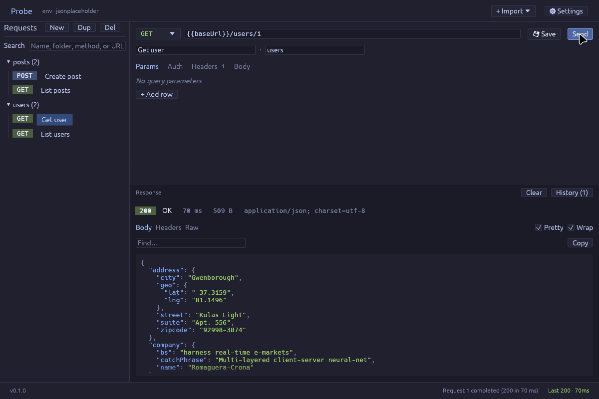This screenshot has height=399, width=599.
Task: Click the 200 status badge
Action: pyautogui.click(x=145, y=211)
